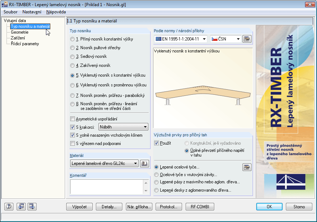The image size is (317, 222).
Task: Open national annex settings icon beside ČSN
Action: pos(247,39)
